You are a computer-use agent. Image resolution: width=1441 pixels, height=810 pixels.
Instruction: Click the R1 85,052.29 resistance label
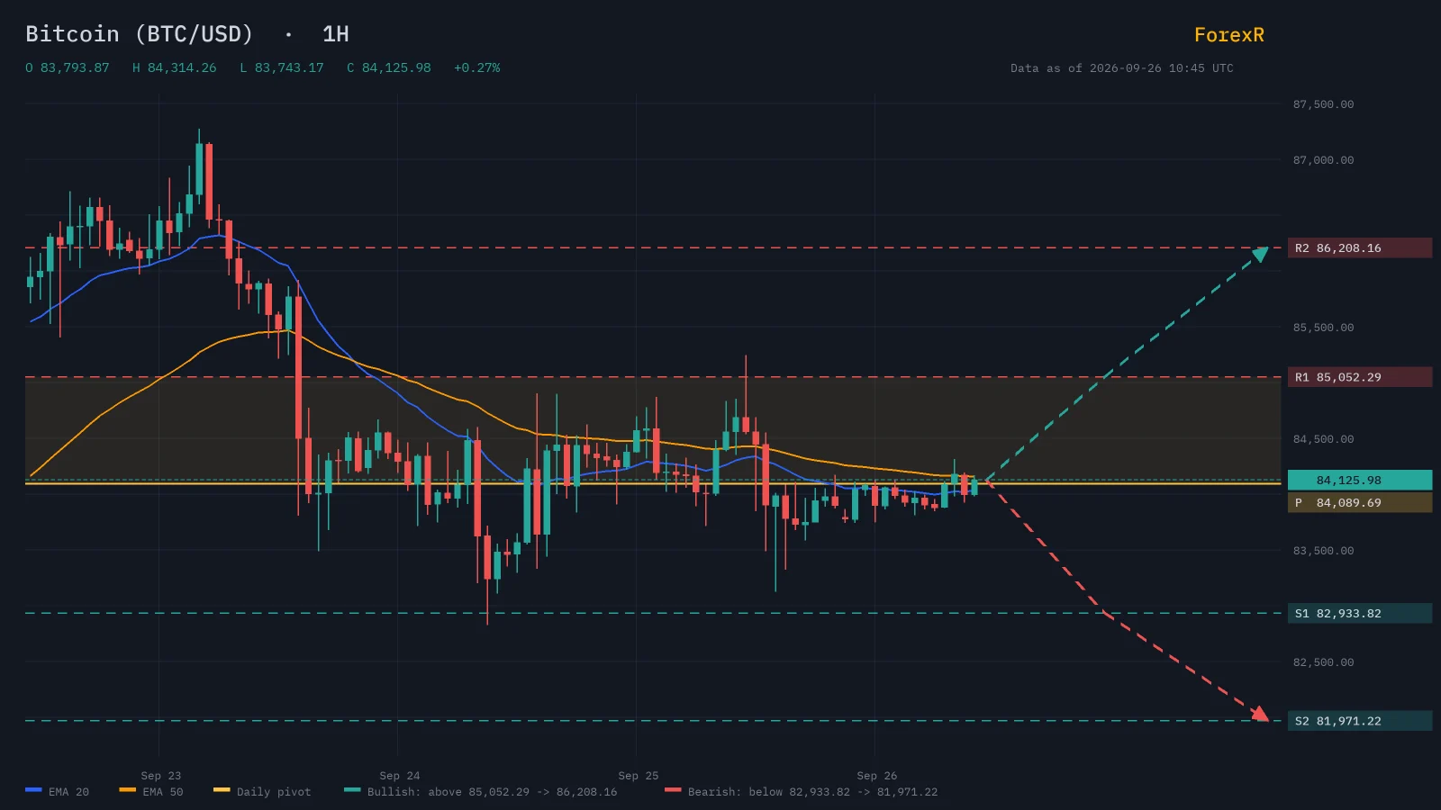click(1360, 377)
